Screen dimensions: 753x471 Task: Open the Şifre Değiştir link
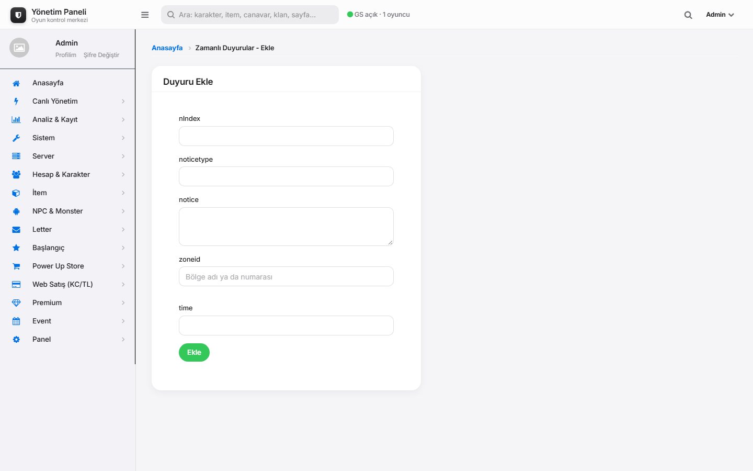tap(101, 55)
